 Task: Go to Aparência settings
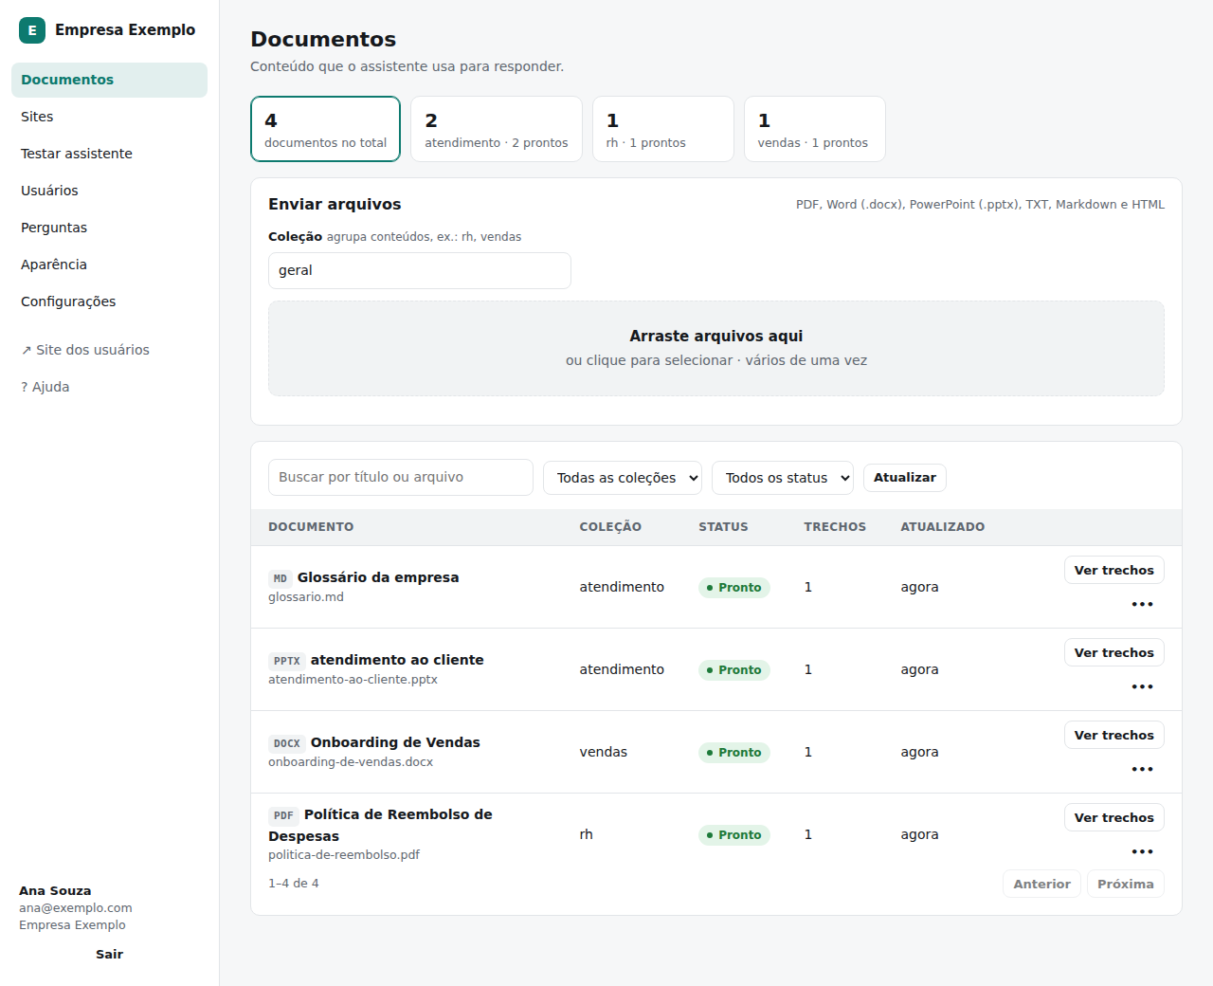pyautogui.click(x=109, y=265)
